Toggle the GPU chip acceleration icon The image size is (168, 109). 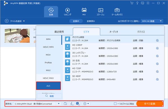pyautogui.click(x=78, y=103)
